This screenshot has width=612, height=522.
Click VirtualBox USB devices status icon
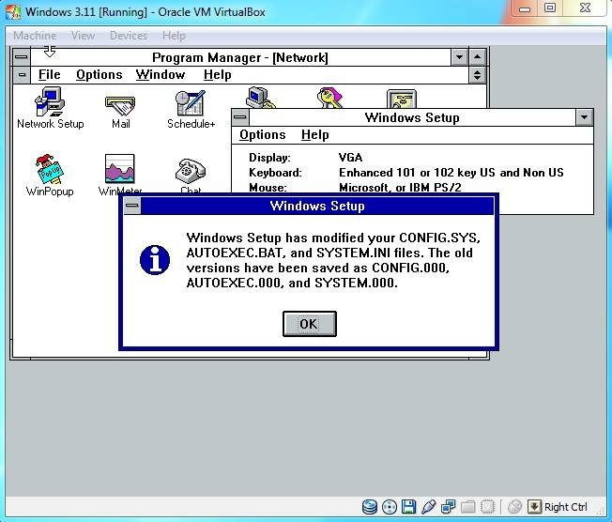click(428, 508)
